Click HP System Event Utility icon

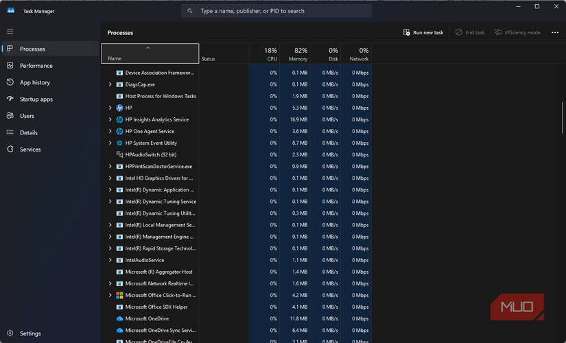[x=119, y=143]
